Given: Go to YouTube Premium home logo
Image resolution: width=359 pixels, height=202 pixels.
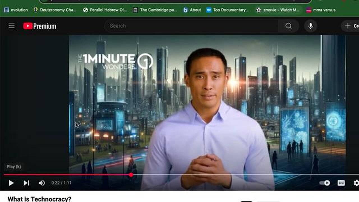Looking at the screenshot, I should tap(40, 26).
